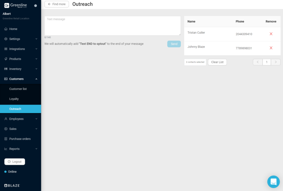Remove Tristan Cutler from contact list
Image resolution: width=283 pixels, height=191 pixels.
271,34
